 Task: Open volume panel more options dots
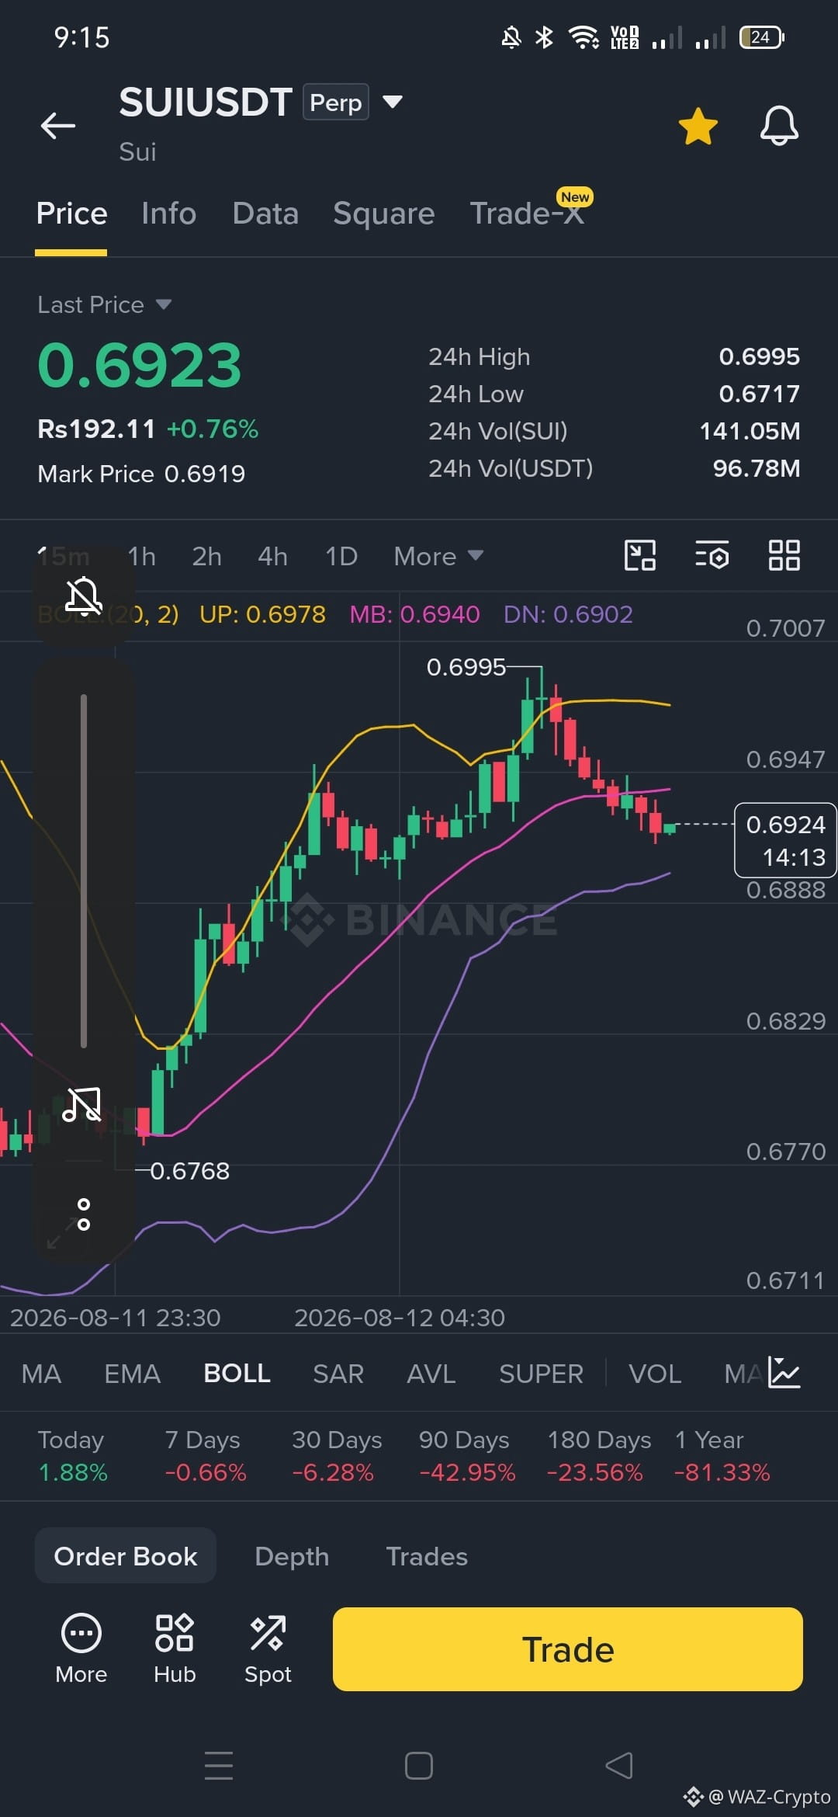84,1214
